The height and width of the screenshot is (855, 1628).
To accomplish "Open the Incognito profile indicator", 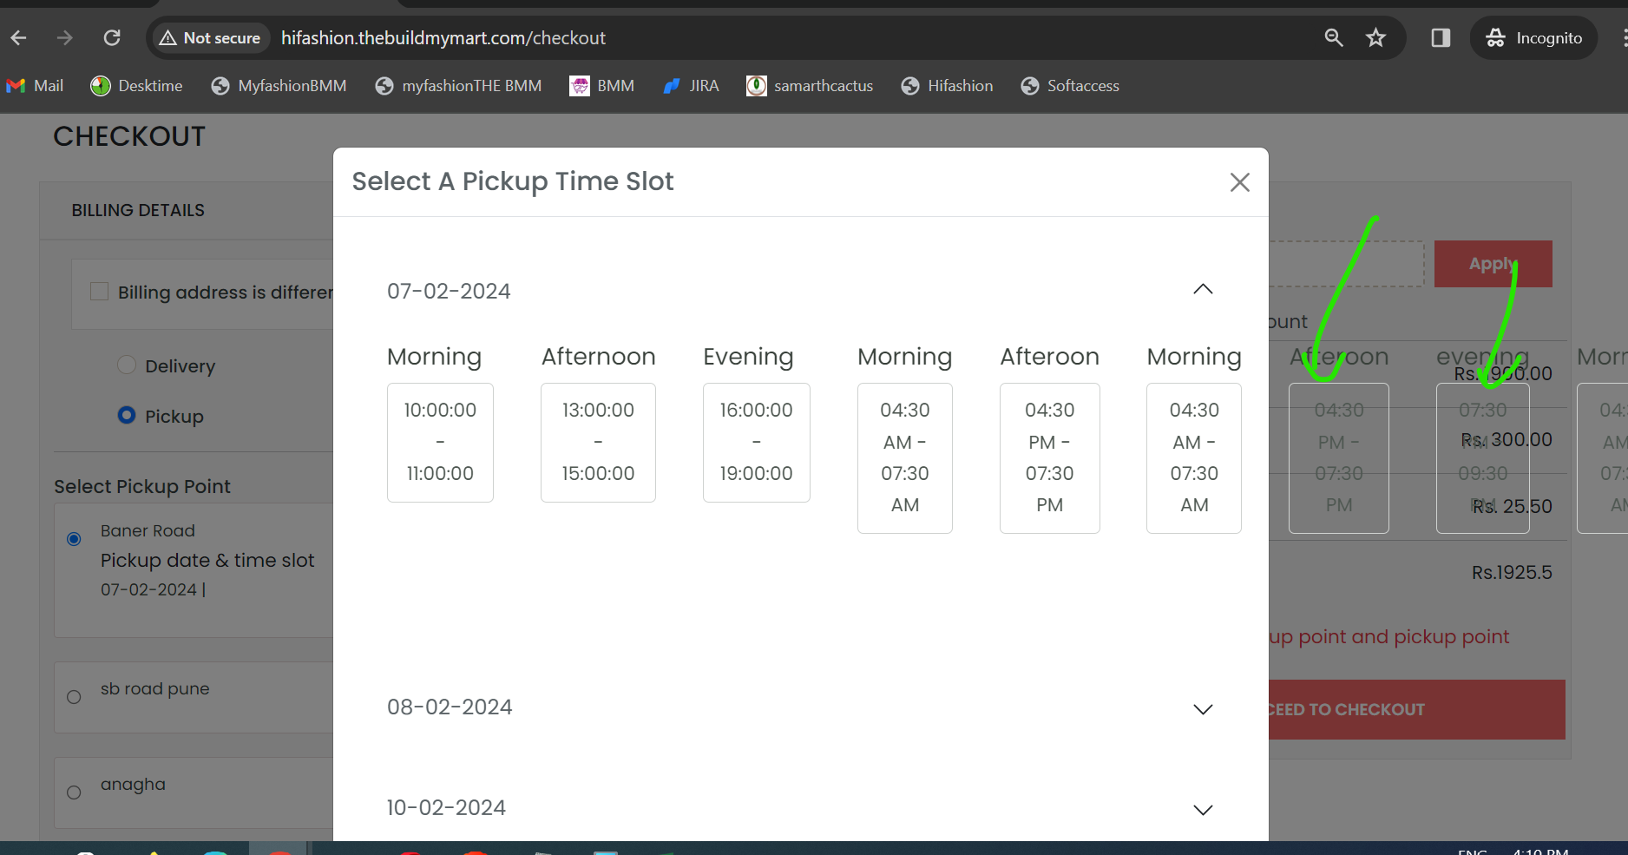I will (x=1533, y=38).
